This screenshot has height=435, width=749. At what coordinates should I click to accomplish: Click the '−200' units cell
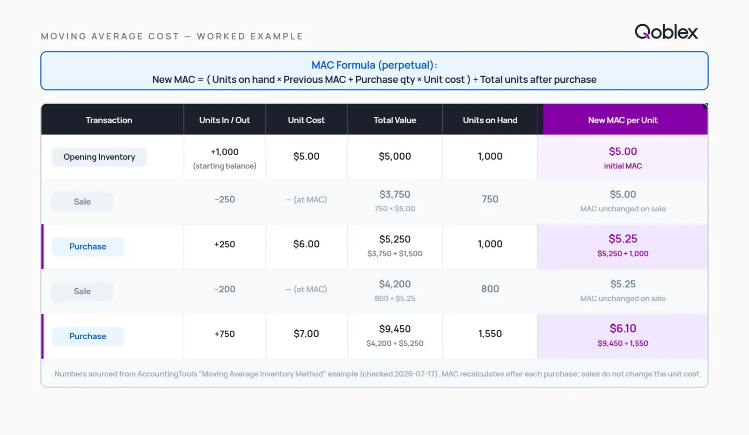tap(225, 289)
